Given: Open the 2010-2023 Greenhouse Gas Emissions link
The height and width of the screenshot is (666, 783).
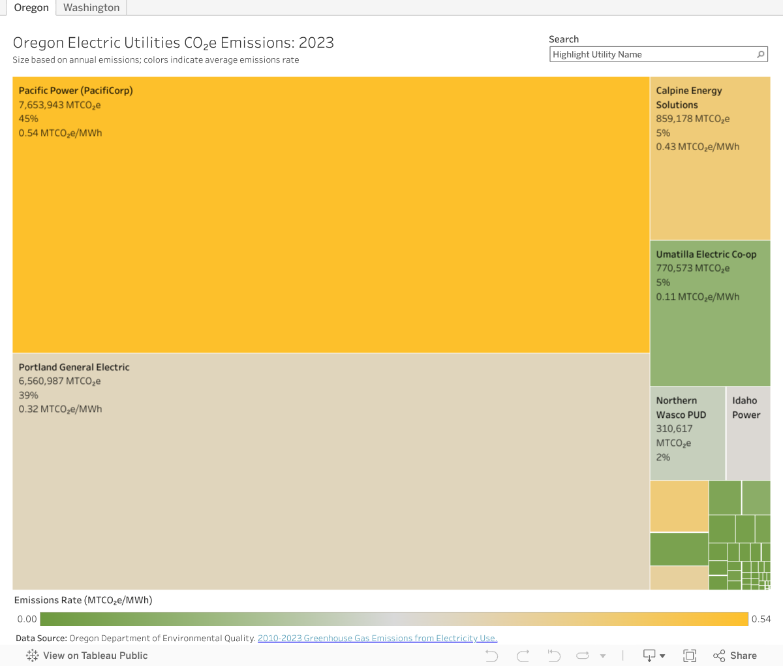Looking at the screenshot, I should click(x=377, y=639).
